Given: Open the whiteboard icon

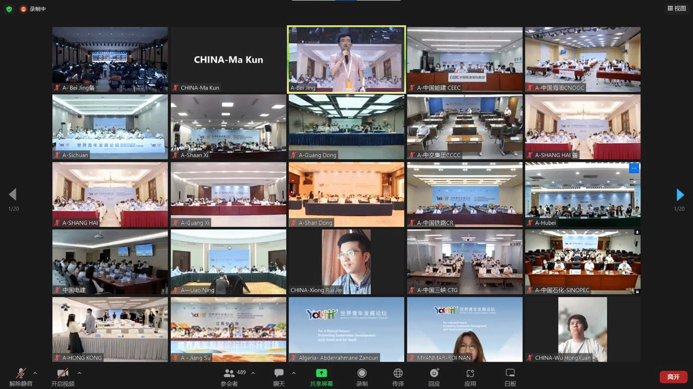Looking at the screenshot, I should tap(510, 373).
